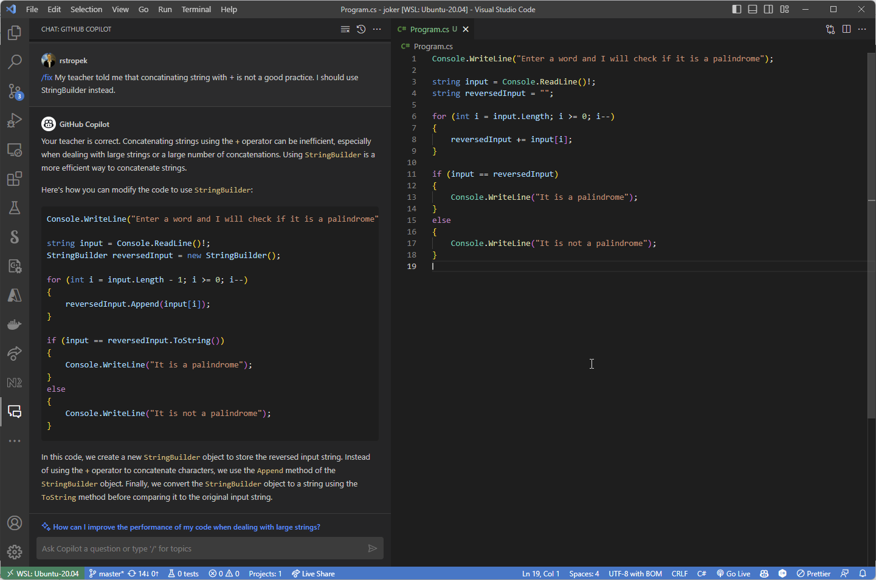This screenshot has height=580, width=876.
Task: Open the Explorer view in activity bar
Action: tap(15, 33)
